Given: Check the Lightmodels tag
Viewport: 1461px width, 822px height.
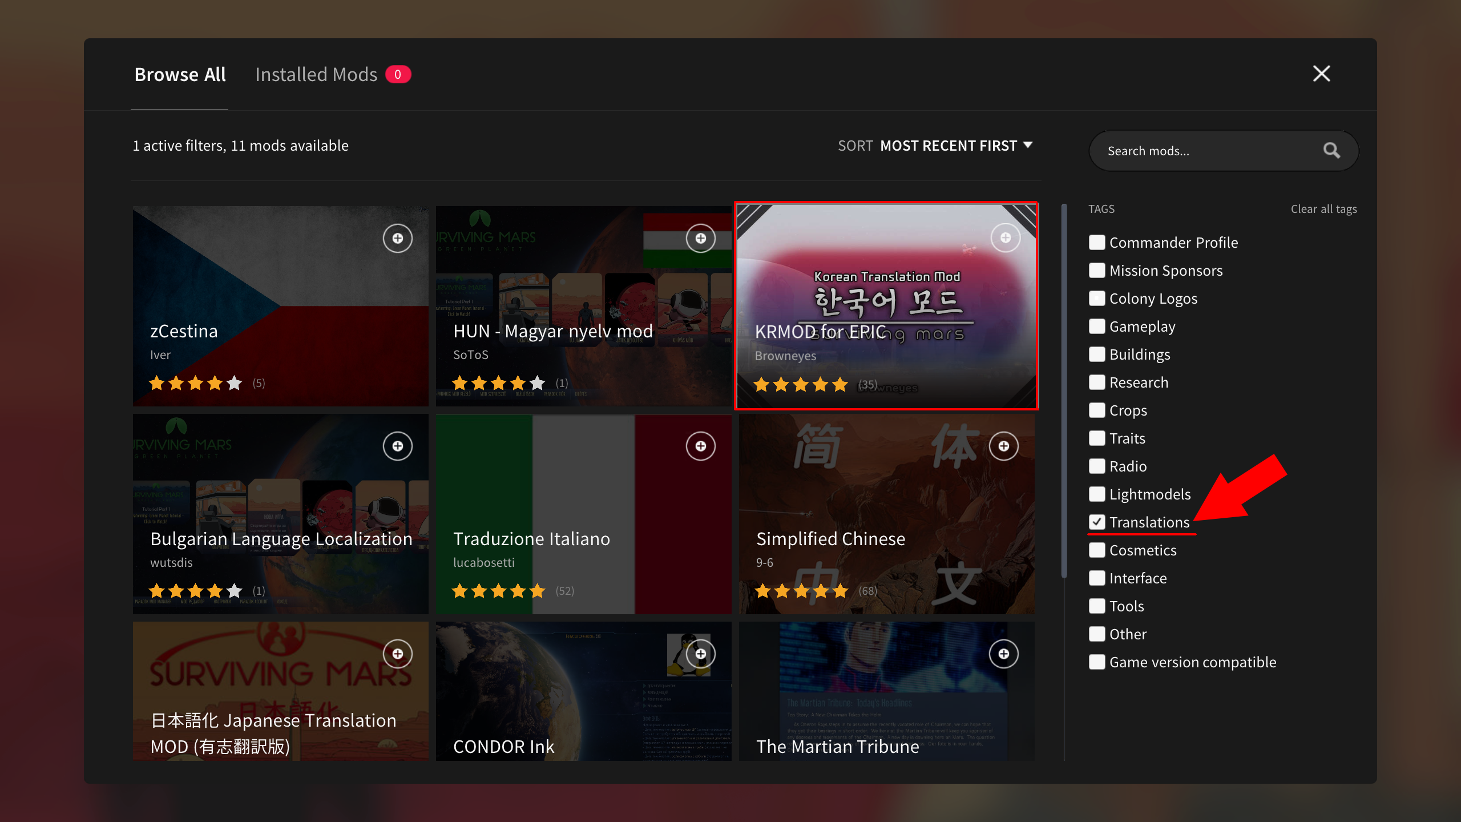Looking at the screenshot, I should pos(1096,494).
